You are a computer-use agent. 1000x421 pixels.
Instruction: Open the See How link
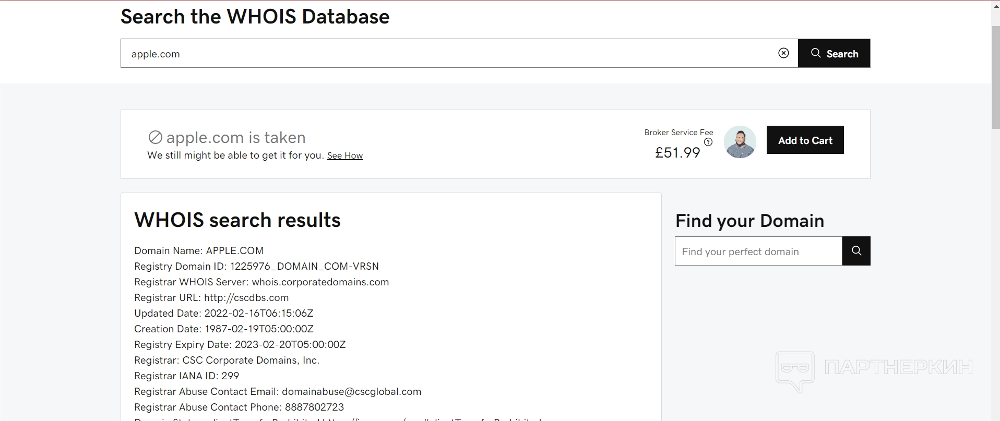[344, 155]
